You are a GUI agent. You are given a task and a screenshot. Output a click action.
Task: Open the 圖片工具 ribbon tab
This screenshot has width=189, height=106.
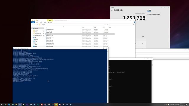coord(50,22)
